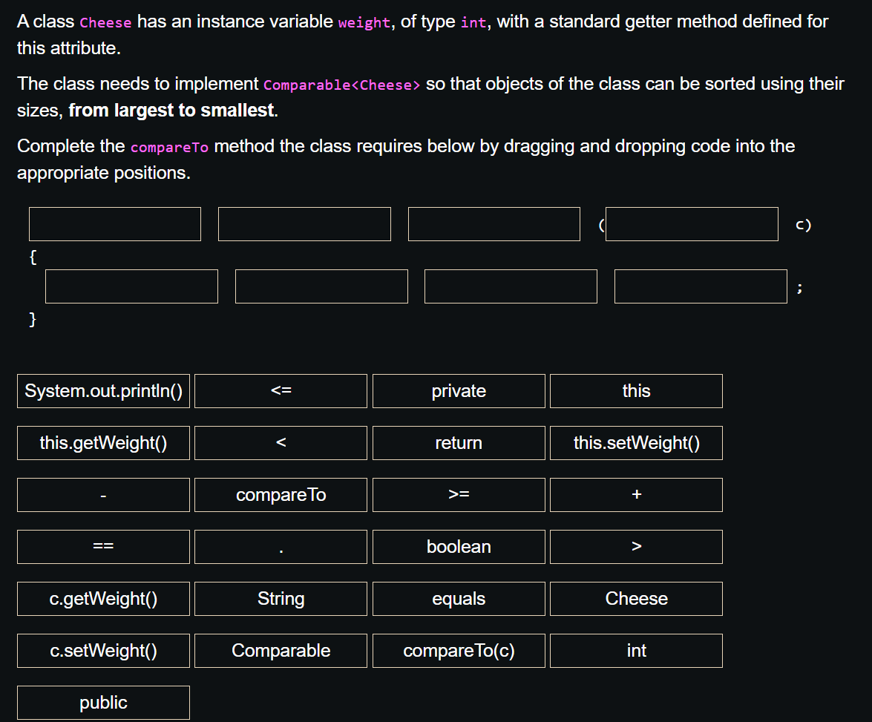Select the "boolean" type tile
Screen dimensions: 872x722
458,546
